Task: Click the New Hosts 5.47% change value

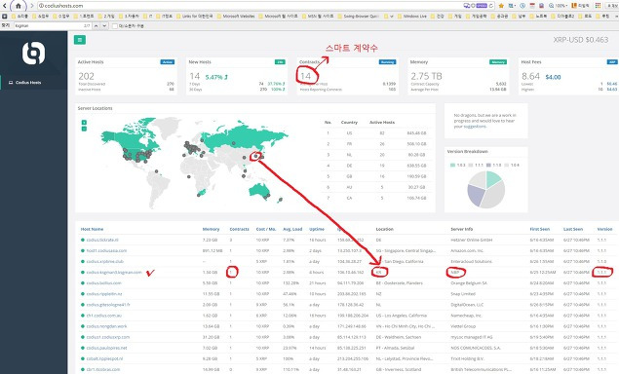Action: [x=216, y=77]
